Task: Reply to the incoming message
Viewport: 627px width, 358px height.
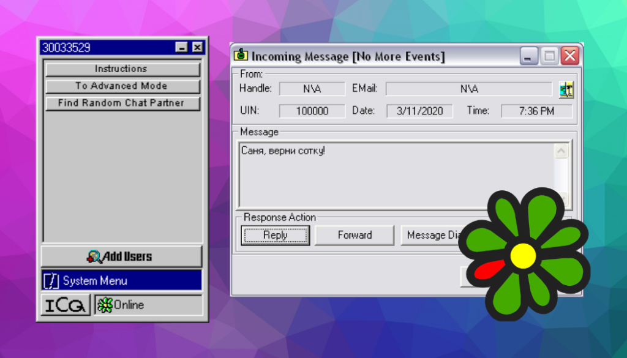Action: tap(275, 235)
